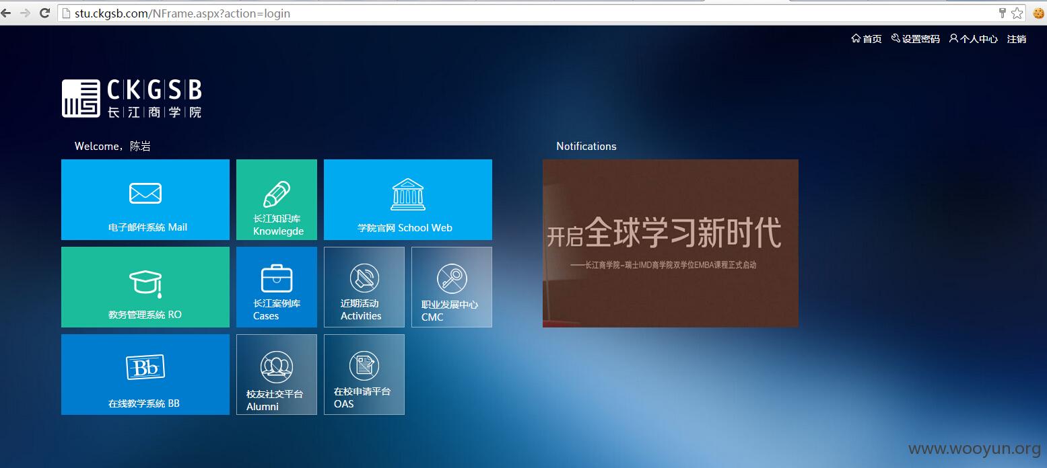Open 教务管理系统 RO label
1047x468 pixels.
145,315
